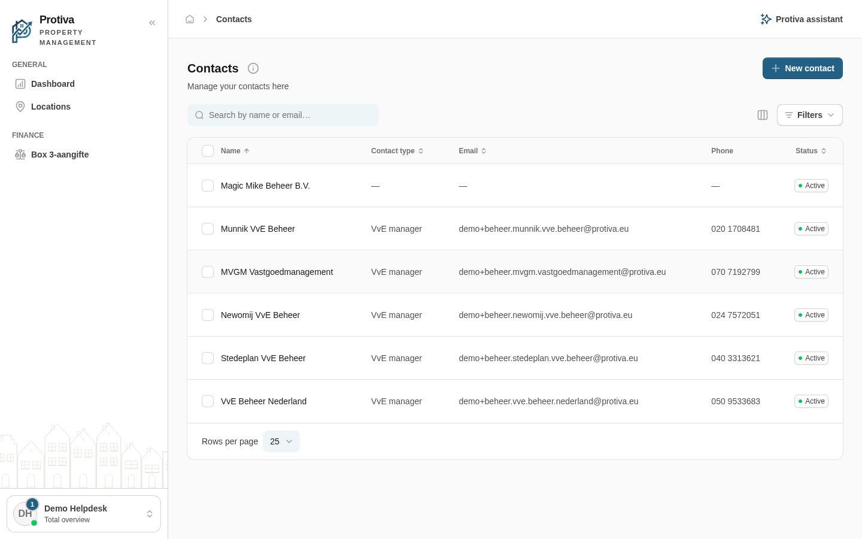Click the Phone column header
The image size is (862, 539).
point(722,151)
